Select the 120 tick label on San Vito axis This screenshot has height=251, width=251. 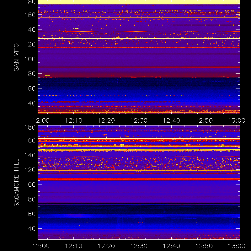tap(30, 44)
